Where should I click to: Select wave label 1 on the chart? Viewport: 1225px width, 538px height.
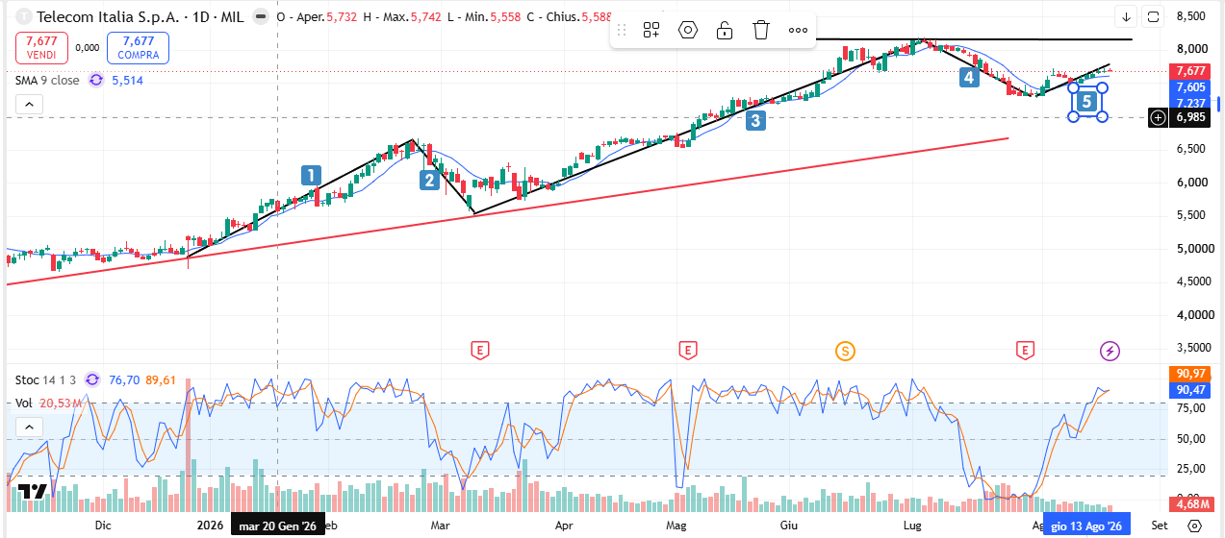(x=310, y=175)
